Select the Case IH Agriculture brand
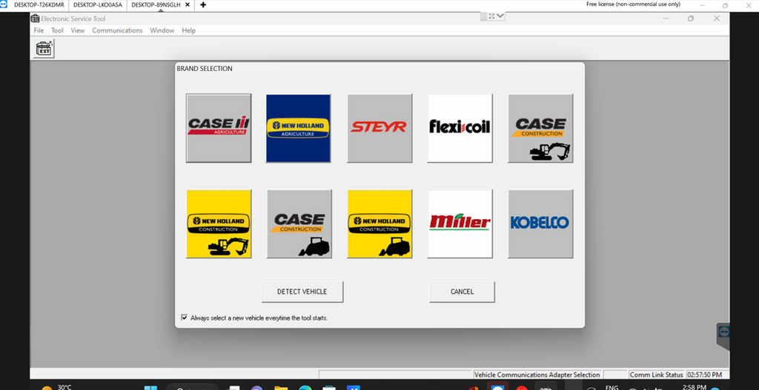The width and height of the screenshot is (759, 390). click(x=219, y=127)
